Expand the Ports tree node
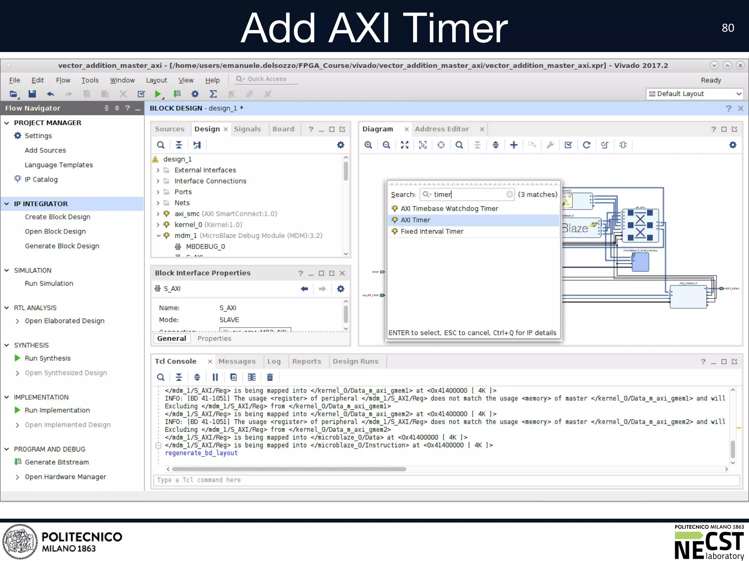 coord(158,192)
